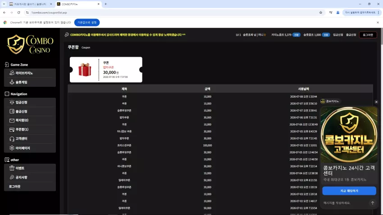Click the media control icon in toolbar
The width and height of the screenshot is (383, 215).
tap(330, 13)
